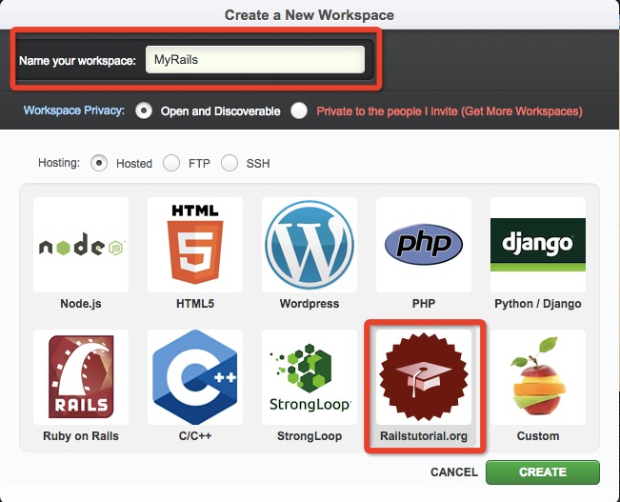Click the Create a New Workspace title
Screen dimensions: 620x502
310,15
